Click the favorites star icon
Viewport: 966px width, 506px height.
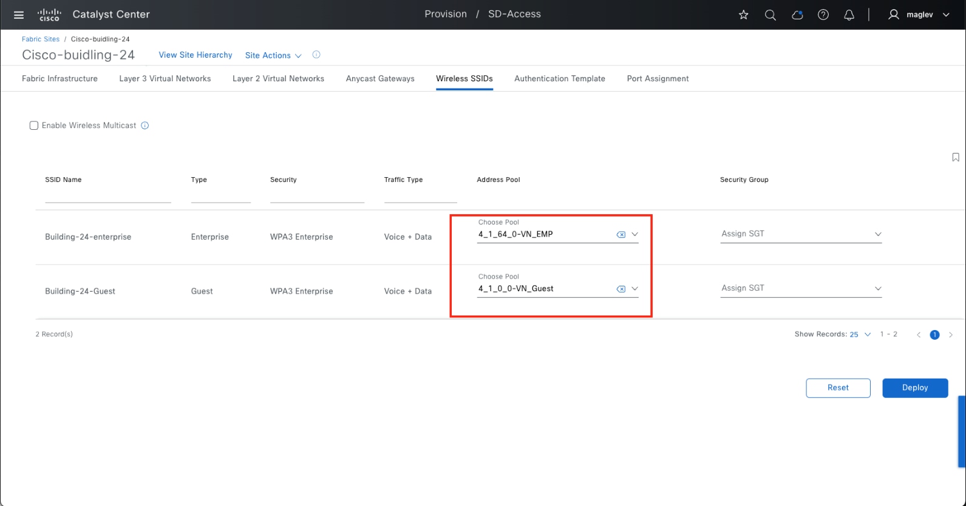pos(743,15)
